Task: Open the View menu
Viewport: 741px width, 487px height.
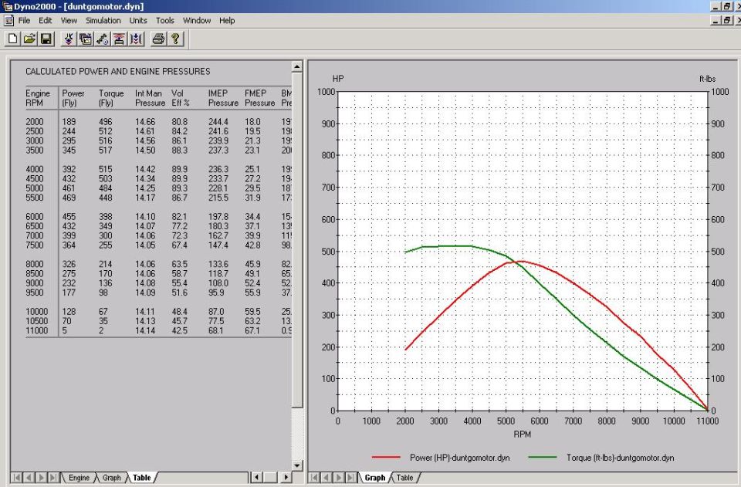Action: point(69,20)
